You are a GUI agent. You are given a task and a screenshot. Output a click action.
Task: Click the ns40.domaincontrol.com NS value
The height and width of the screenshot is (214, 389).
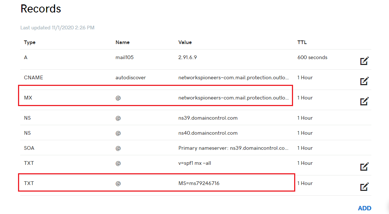click(208, 133)
